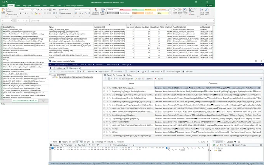Open the Hex tab in lower pane
This screenshot has width=264, height=165.
80,142
